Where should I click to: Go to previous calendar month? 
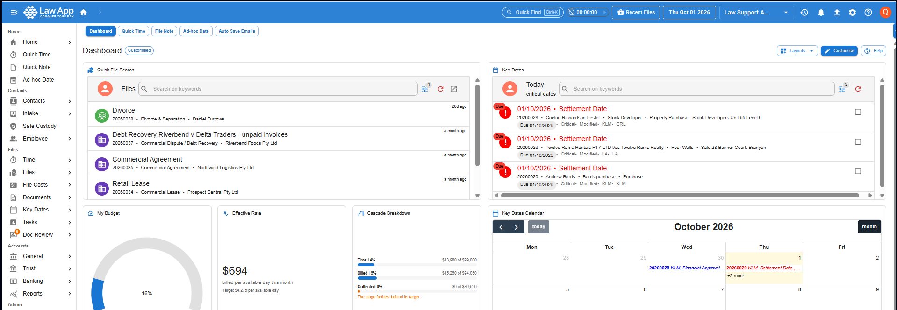click(x=501, y=227)
